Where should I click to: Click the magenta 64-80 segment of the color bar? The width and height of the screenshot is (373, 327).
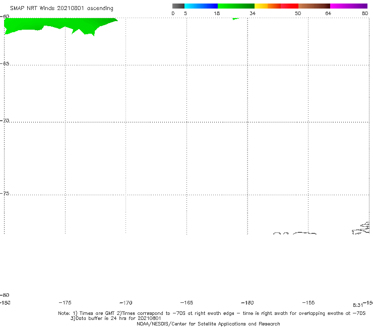(x=349, y=6)
